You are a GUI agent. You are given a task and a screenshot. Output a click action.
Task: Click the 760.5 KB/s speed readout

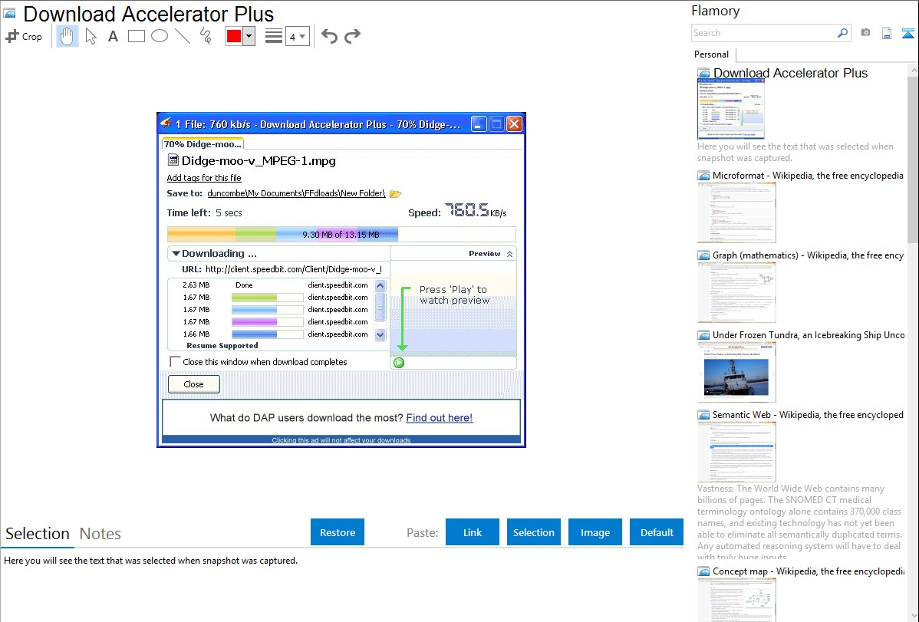click(476, 210)
